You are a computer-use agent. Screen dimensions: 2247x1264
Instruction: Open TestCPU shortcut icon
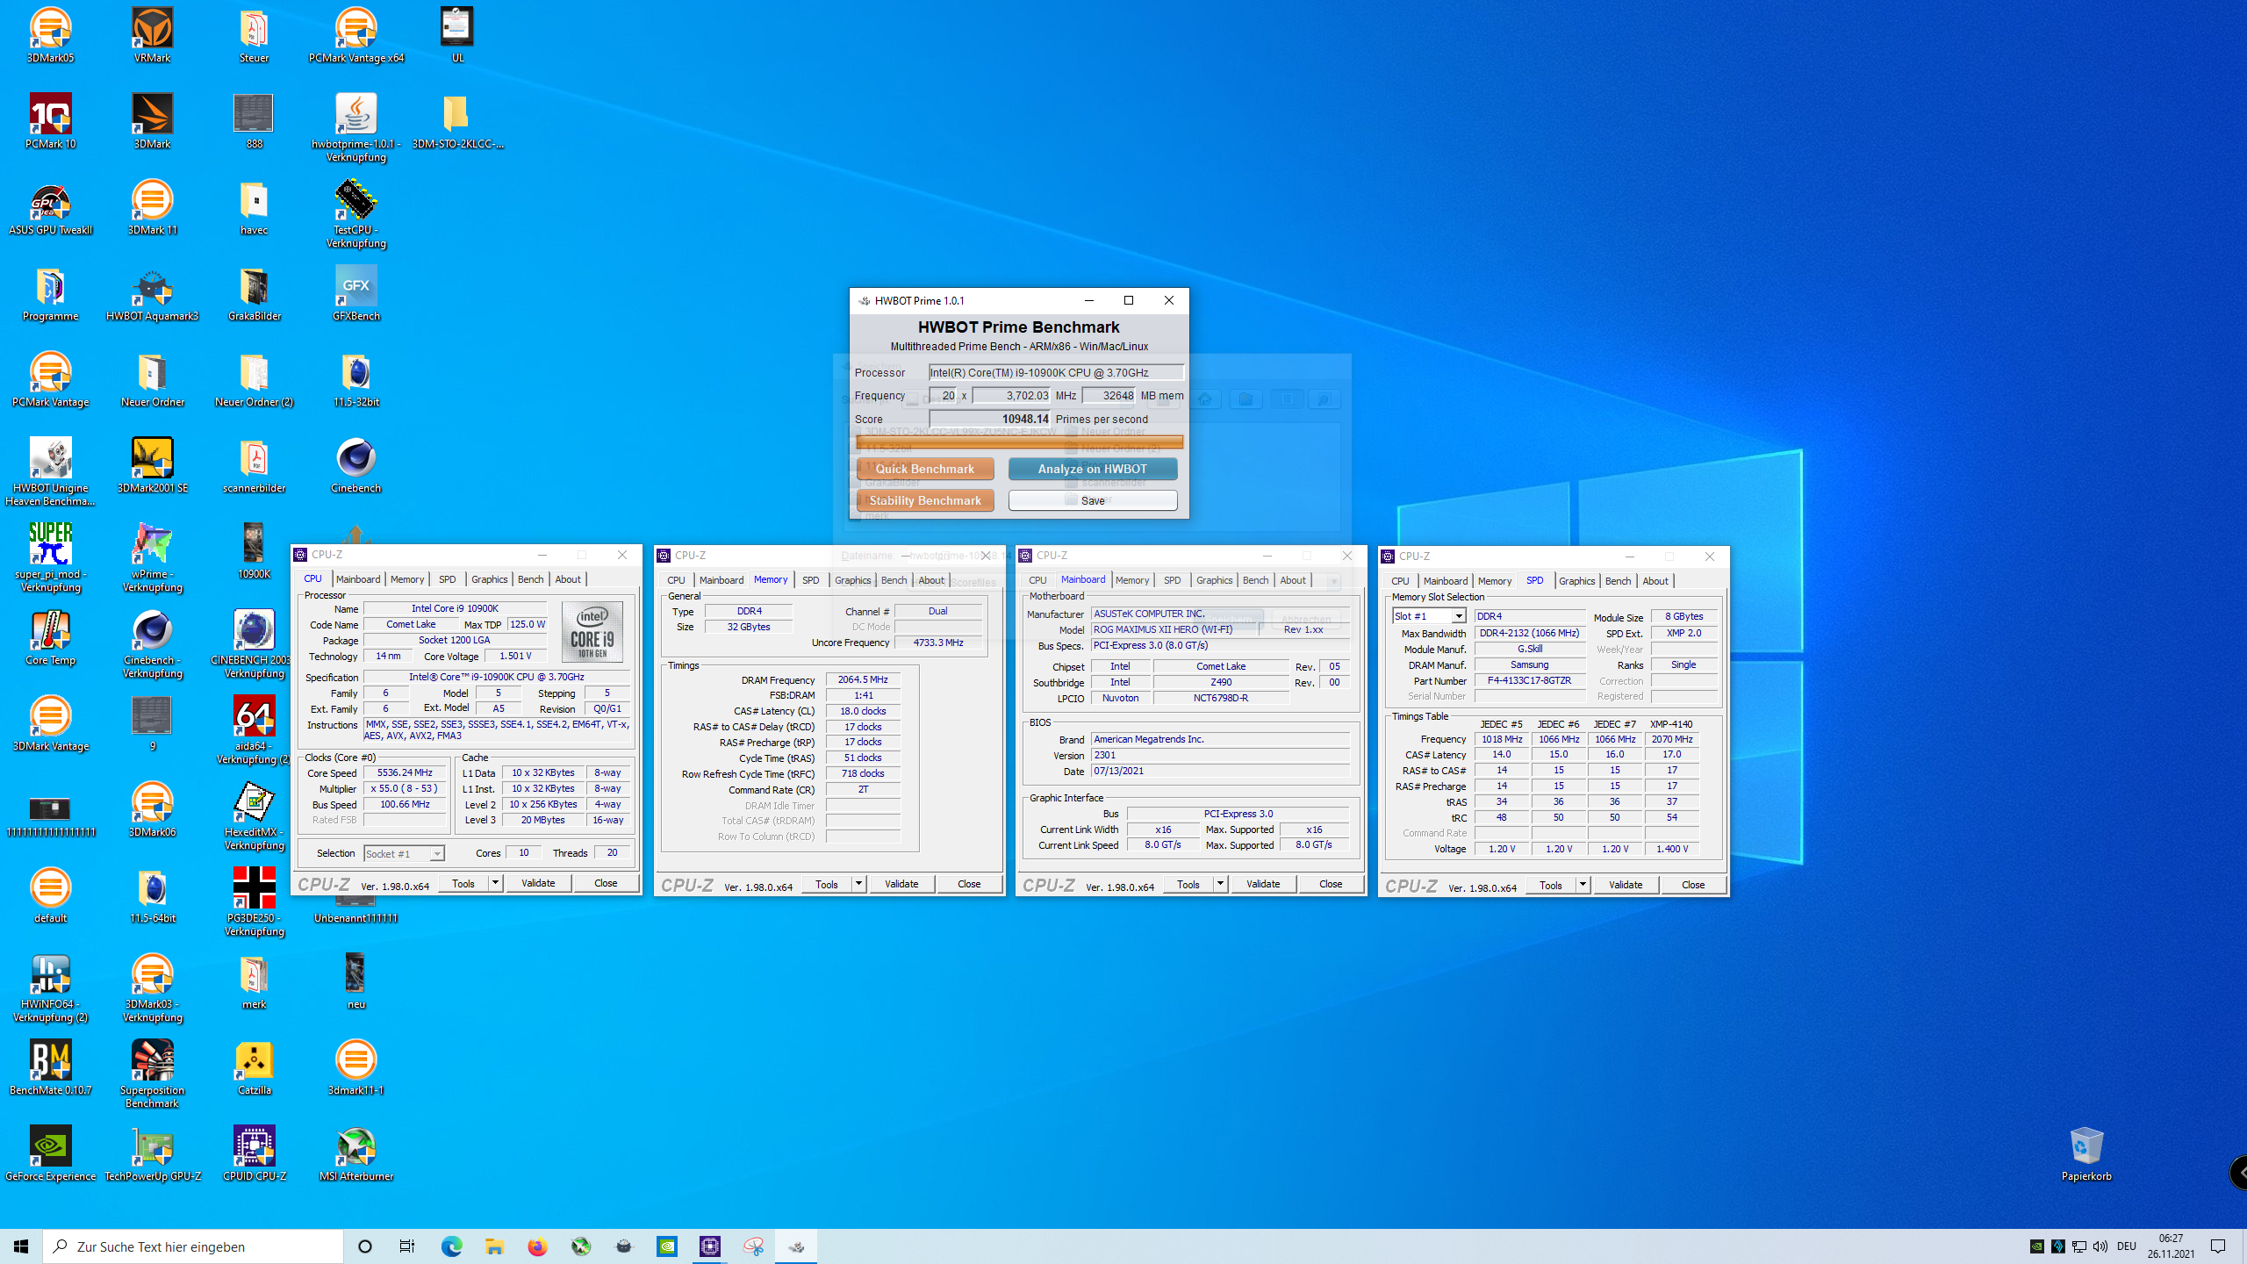pyautogui.click(x=355, y=214)
